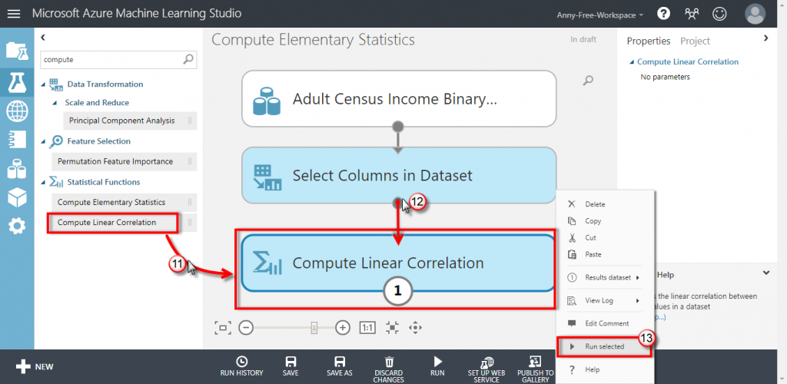Viewport: 787px width, 384px height.
Task: Collapse the module palette with left chevron
Action: pyautogui.click(x=43, y=37)
